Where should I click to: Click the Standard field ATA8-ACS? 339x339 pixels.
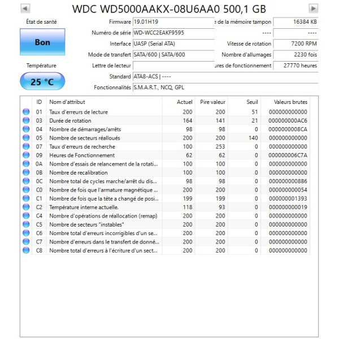[x=225, y=76]
